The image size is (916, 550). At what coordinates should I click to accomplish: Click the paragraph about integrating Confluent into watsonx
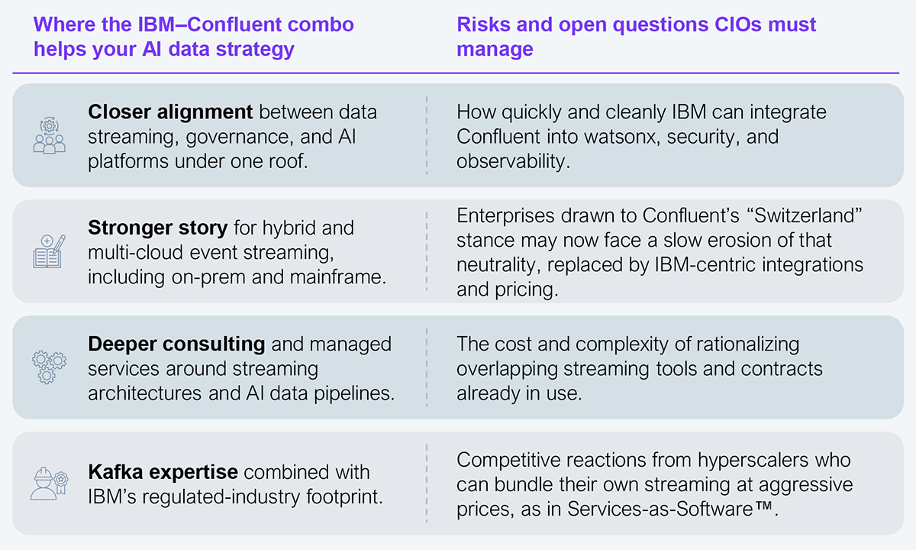[641, 136]
